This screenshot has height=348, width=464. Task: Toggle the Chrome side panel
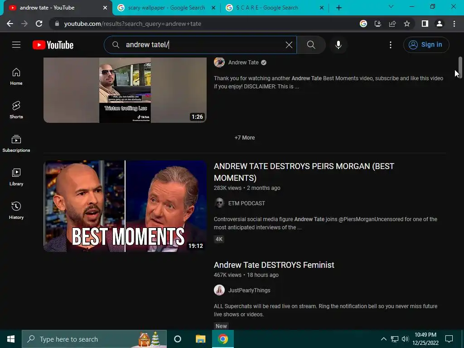[425, 24]
